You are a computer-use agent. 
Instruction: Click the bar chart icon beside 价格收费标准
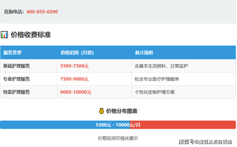pyautogui.click(x=4, y=35)
